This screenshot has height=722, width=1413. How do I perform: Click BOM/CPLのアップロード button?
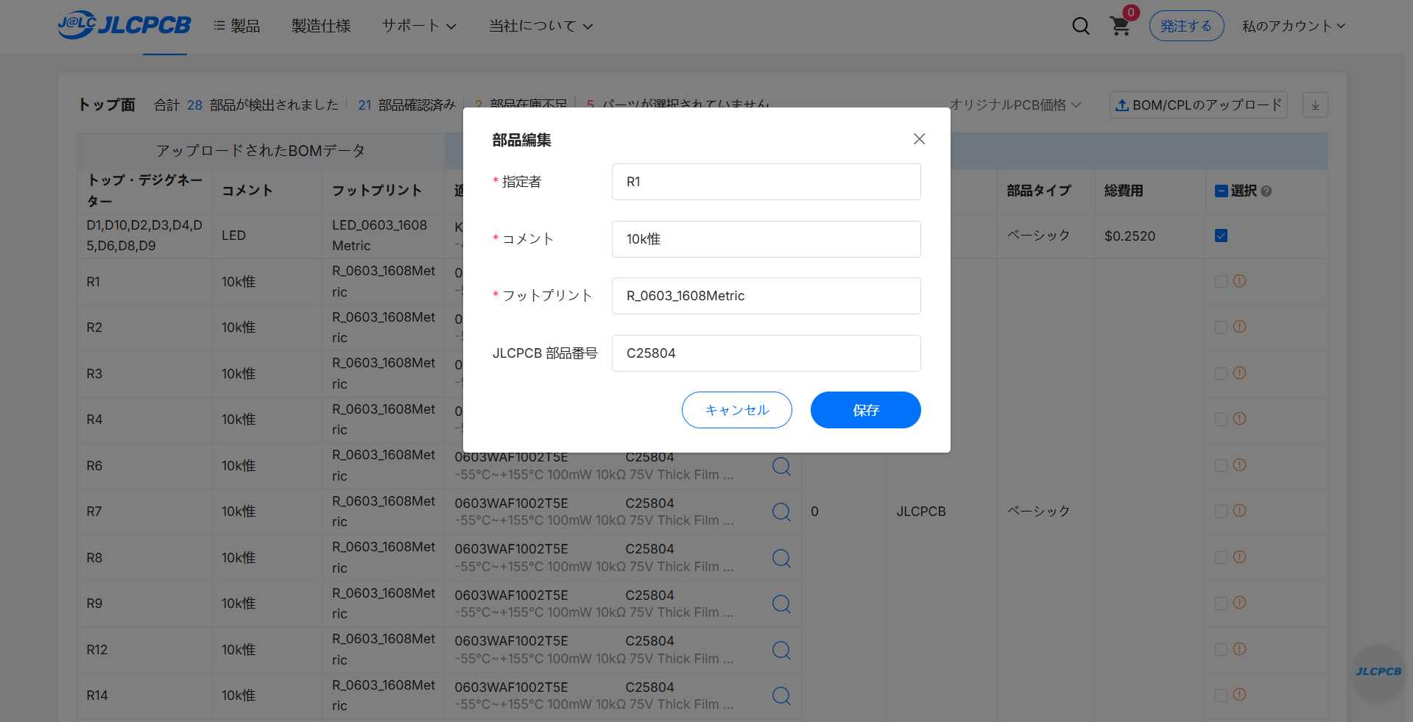pos(1199,105)
